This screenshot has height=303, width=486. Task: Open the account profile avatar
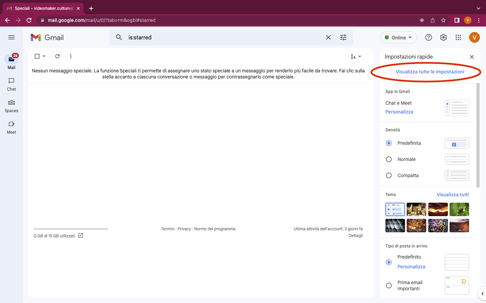pyautogui.click(x=474, y=37)
